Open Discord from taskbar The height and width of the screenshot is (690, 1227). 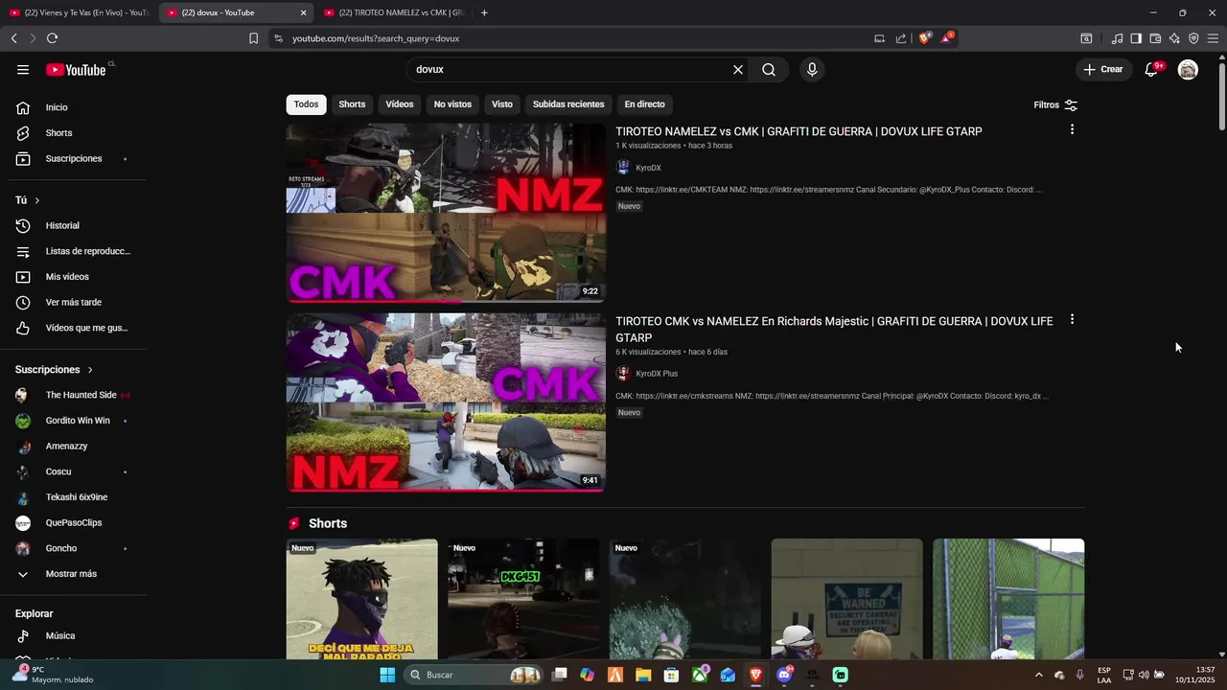click(784, 675)
